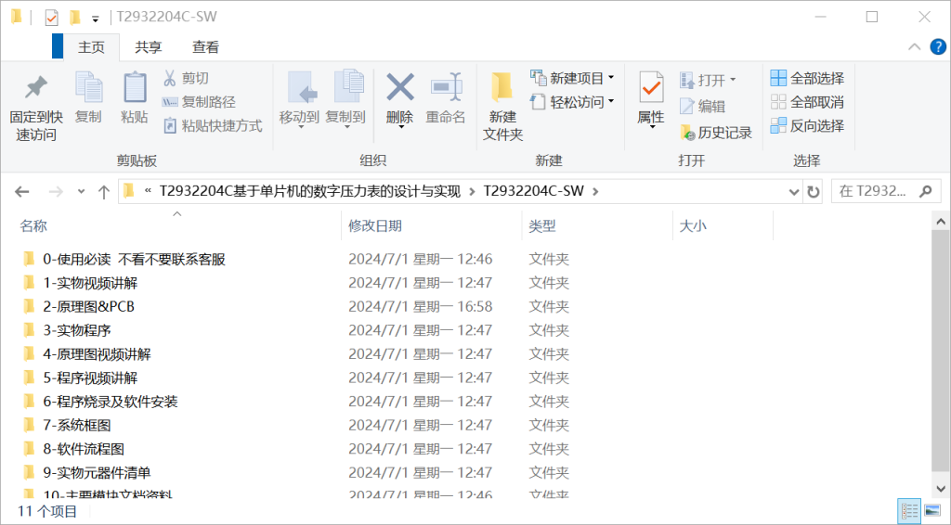
Task: Select folder 4-原理图视频讲解
Action: pos(97,353)
